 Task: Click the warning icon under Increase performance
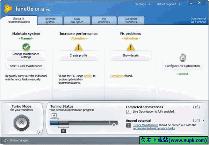pyautogui.click(x=79, y=47)
